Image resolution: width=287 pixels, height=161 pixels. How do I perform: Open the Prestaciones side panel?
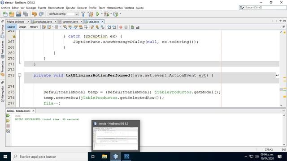pyautogui.click(x=2, y=49)
